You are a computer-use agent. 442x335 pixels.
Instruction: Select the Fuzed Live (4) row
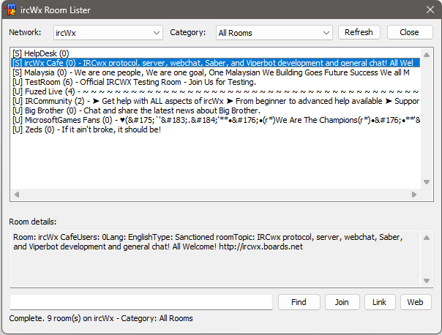[216, 91]
